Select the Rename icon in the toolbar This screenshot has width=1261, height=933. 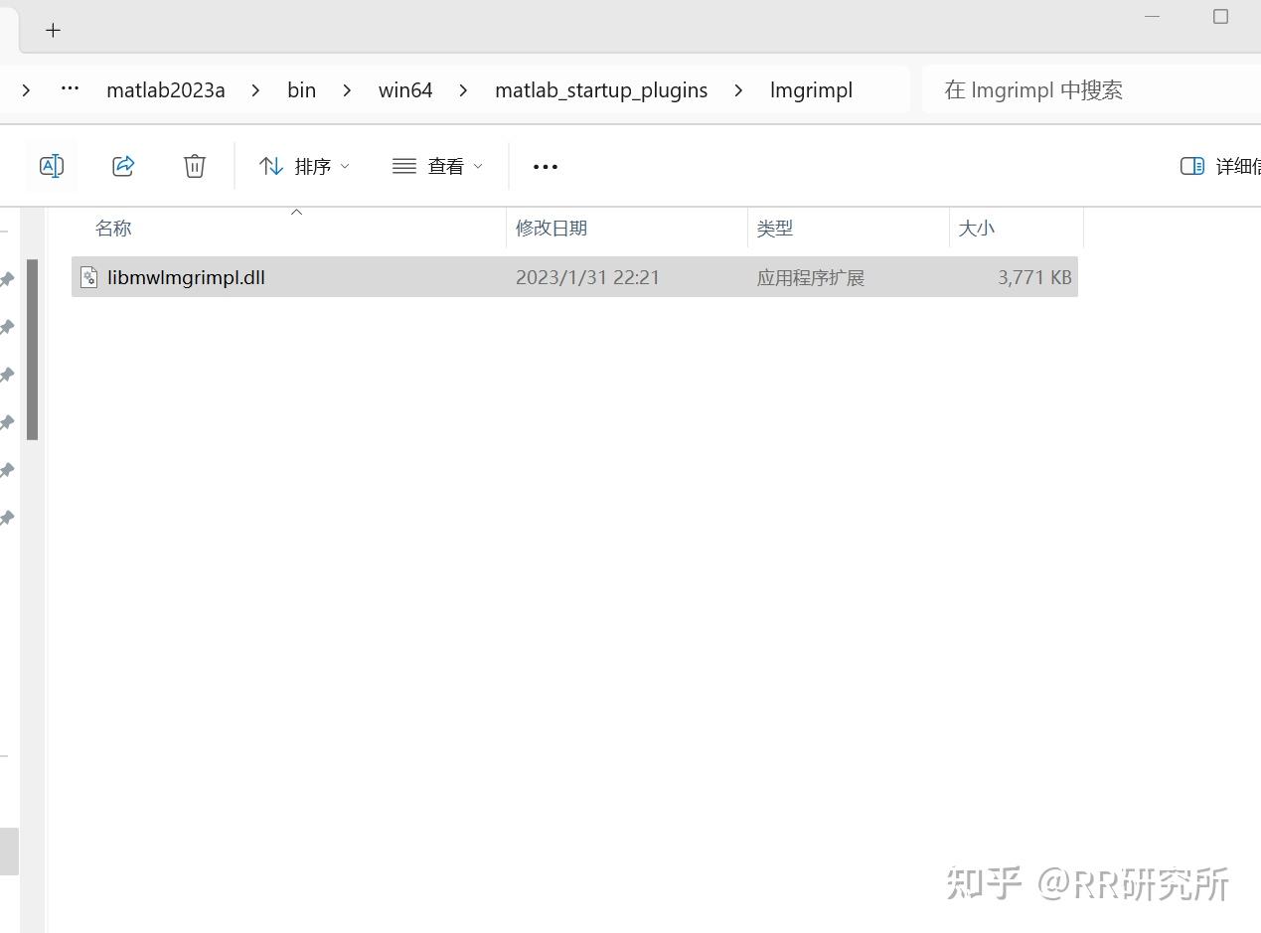pos(52,166)
